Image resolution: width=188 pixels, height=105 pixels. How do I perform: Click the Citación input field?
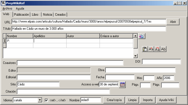(x=63, y=92)
